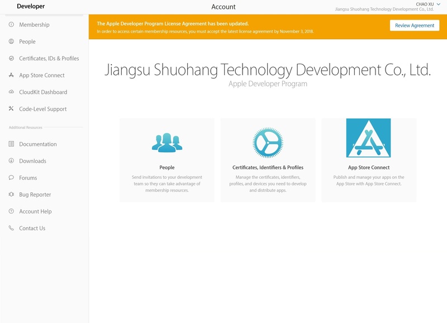This screenshot has height=323, width=447.
Task: Click the Downloads arrow icon
Action: click(x=11, y=160)
